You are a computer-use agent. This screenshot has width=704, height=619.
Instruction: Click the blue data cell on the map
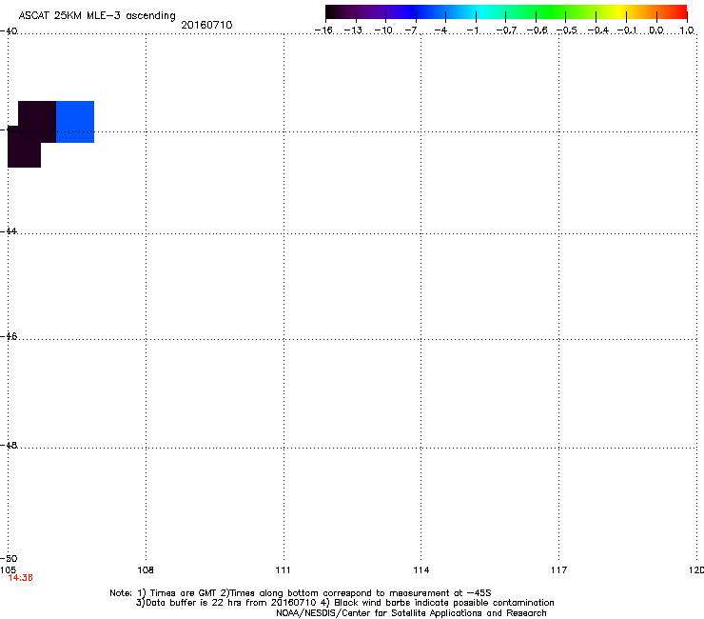[x=75, y=122]
